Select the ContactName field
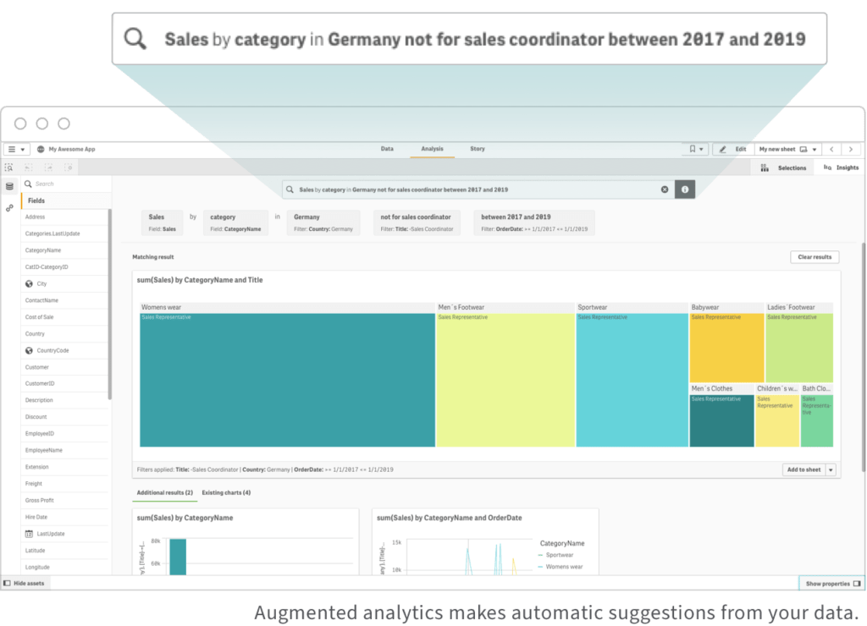The image size is (867, 626). pyautogui.click(x=64, y=300)
